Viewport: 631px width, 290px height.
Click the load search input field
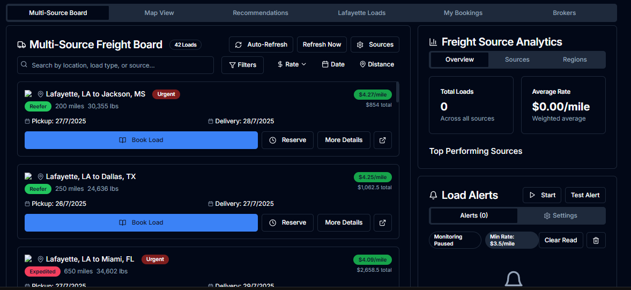click(115, 65)
